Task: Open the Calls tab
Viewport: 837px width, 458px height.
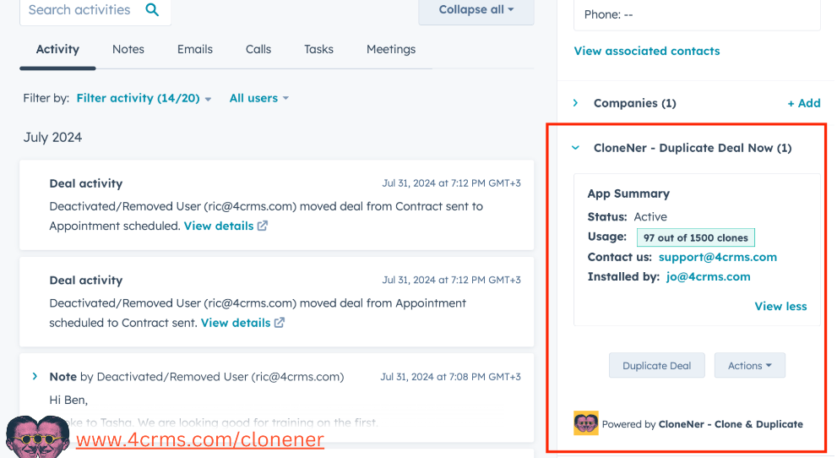Action: [258, 49]
